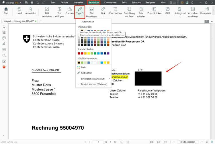Switch to the Ansicht tab
The height and width of the screenshot is (144, 215).
(64, 3)
